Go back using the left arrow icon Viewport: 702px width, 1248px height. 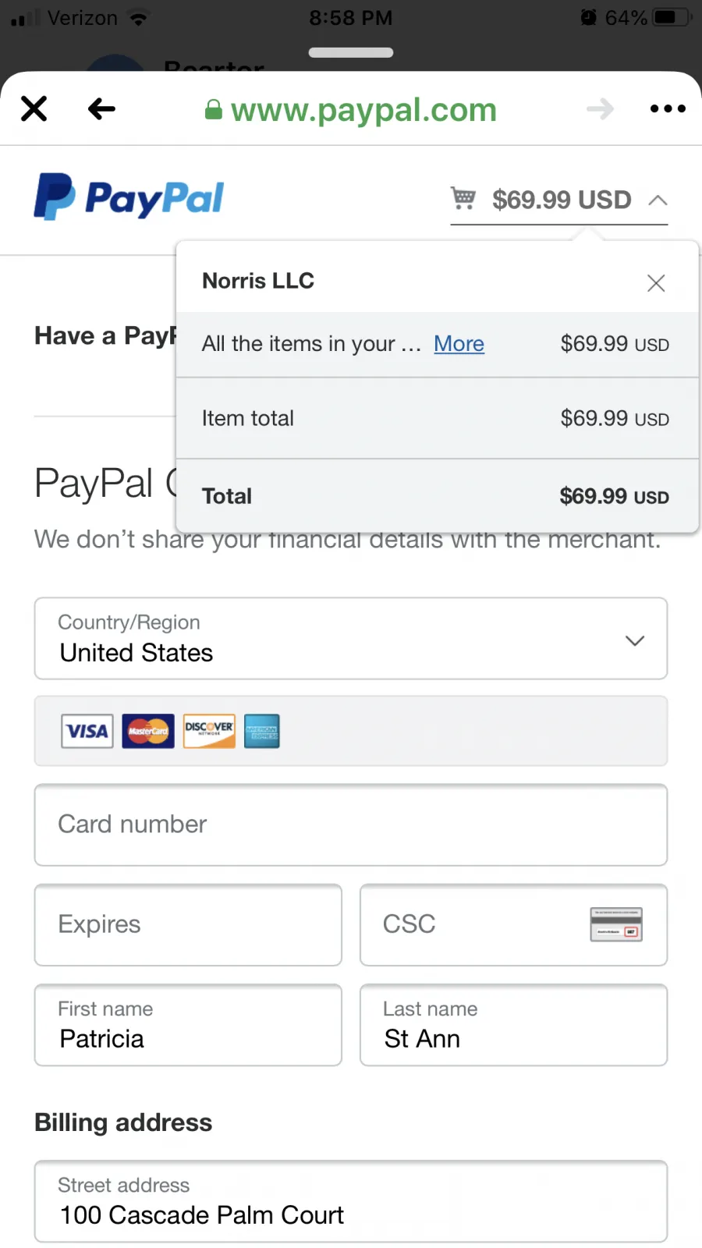click(x=101, y=108)
